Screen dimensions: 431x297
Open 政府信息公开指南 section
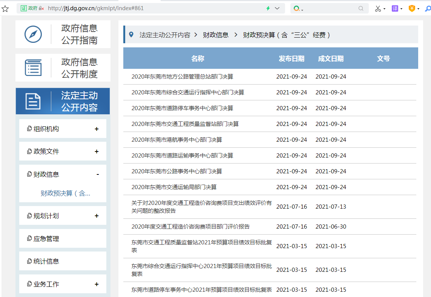pyautogui.click(x=63, y=34)
